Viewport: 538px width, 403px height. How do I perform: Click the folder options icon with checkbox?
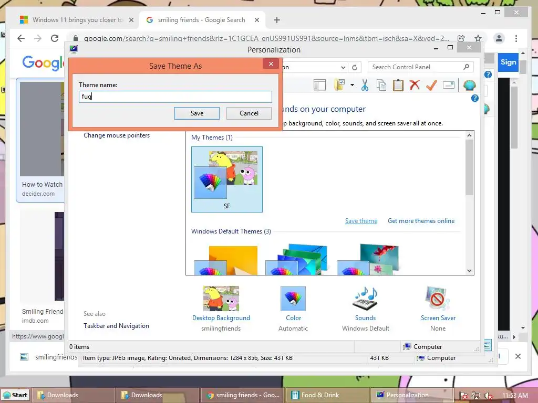pos(340,84)
